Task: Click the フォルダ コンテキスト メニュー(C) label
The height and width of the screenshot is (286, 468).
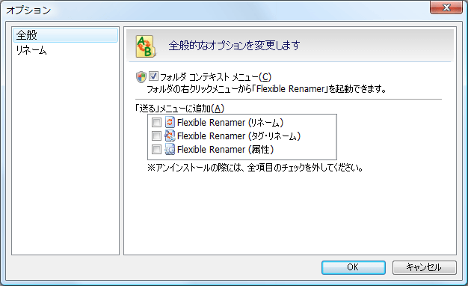Action: [x=215, y=77]
